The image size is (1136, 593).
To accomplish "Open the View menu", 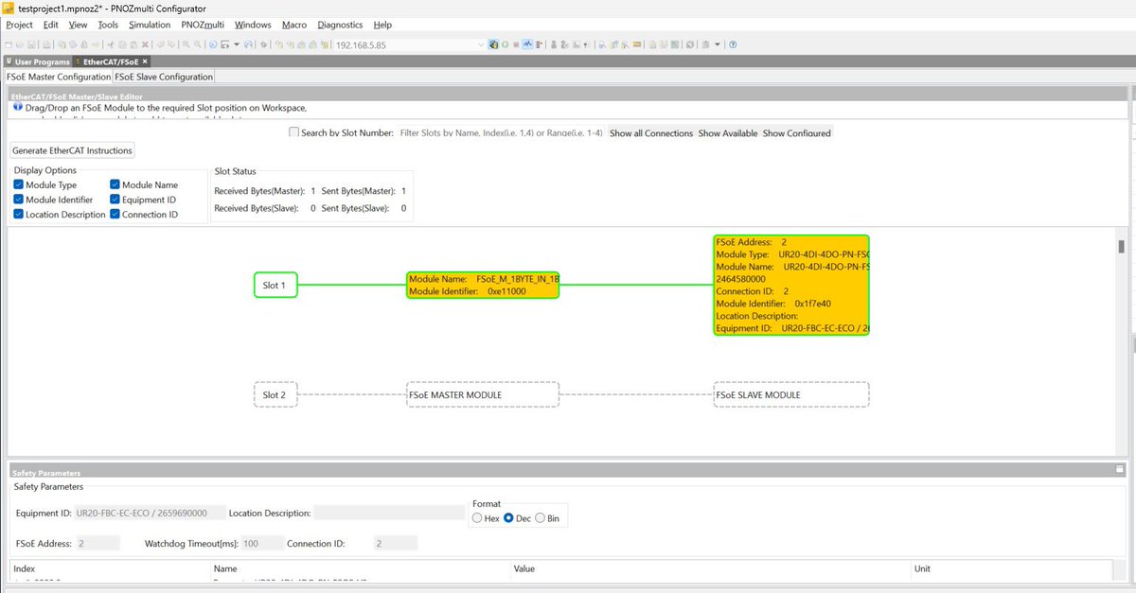I will (78, 25).
